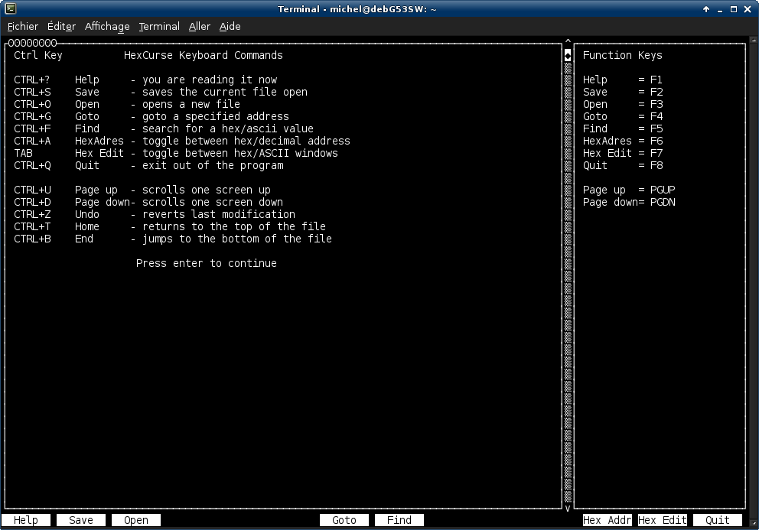Image resolution: width=759 pixels, height=530 pixels.
Task: Click the Hex Edit button in bottom bar
Action: pyautogui.click(x=662, y=520)
